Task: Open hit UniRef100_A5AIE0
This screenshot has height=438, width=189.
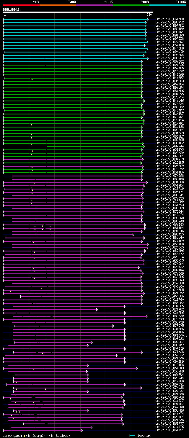Action: tap(170, 29)
